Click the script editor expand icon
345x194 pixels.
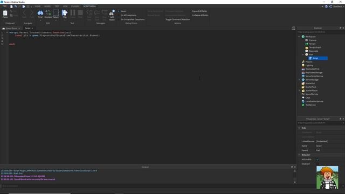293,28
